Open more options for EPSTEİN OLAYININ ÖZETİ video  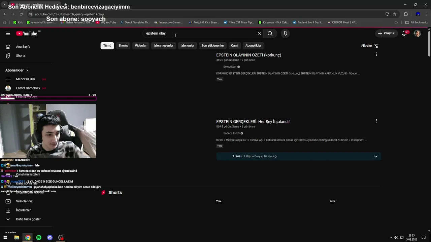point(376,54)
